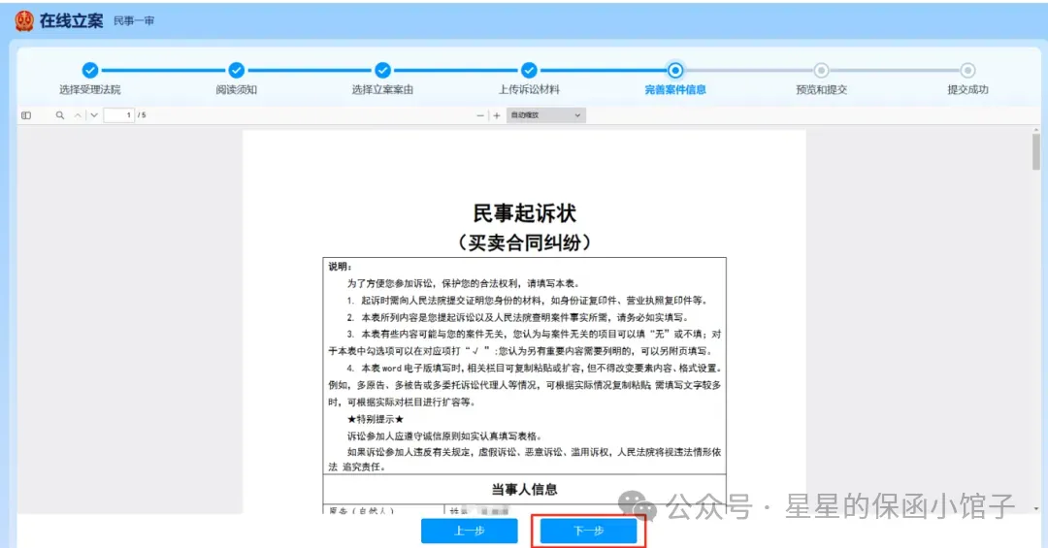Click the 阅读须知 step label
The image size is (1048, 548).
(x=236, y=89)
